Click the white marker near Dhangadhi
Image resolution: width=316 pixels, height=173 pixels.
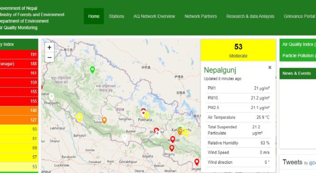[52, 97]
